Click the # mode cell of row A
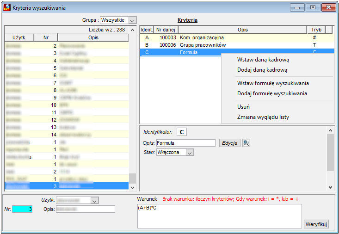Image resolution: width=339 pixels, height=234 pixels. pyautogui.click(x=314, y=37)
